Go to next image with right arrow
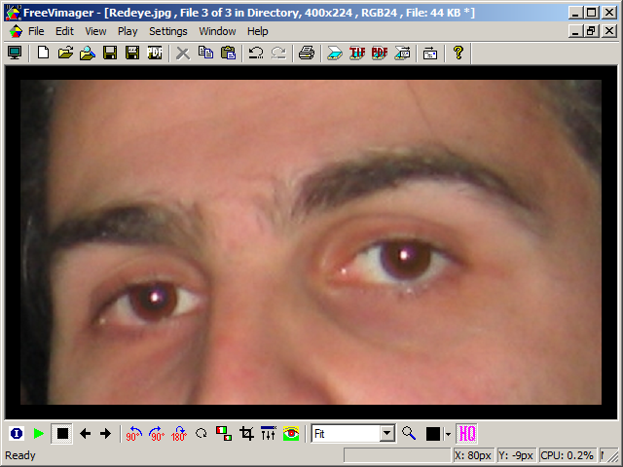Screen dimensions: 623x467 pyautogui.click(x=105, y=434)
